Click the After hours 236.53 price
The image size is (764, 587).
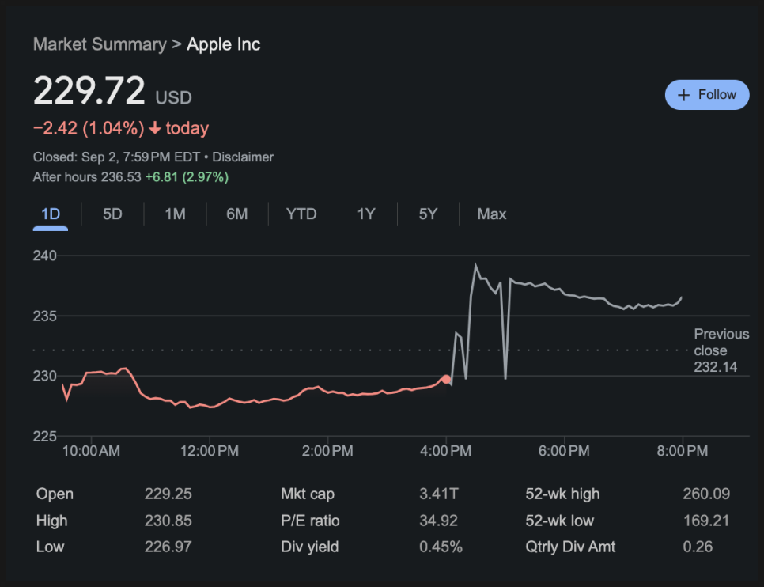(87, 177)
